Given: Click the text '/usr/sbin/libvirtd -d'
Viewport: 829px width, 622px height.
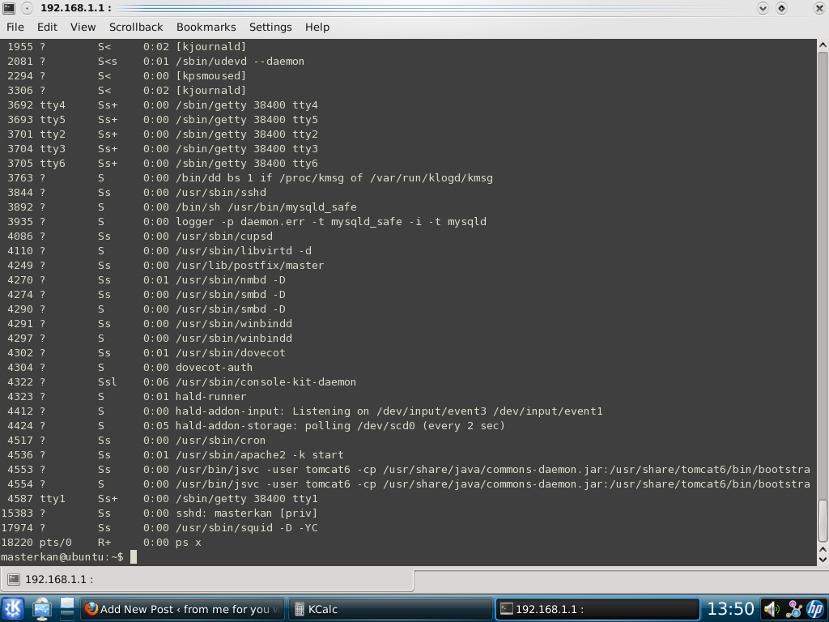Looking at the screenshot, I should pyautogui.click(x=244, y=251).
